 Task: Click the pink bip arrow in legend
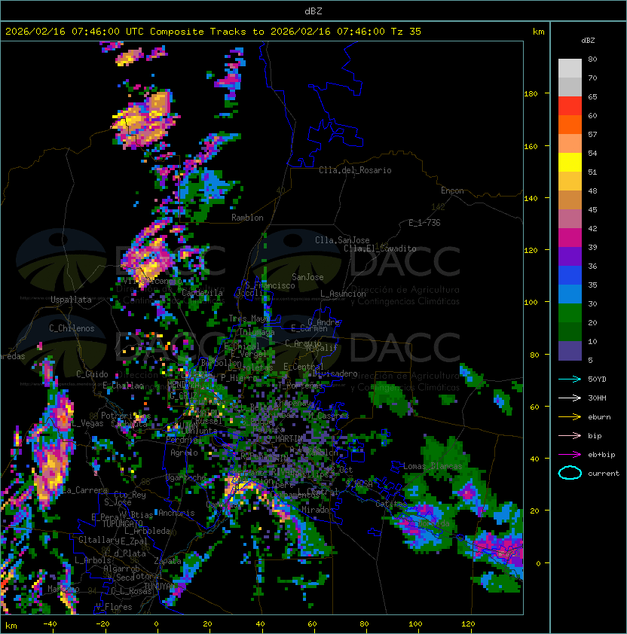[x=570, y=436]
